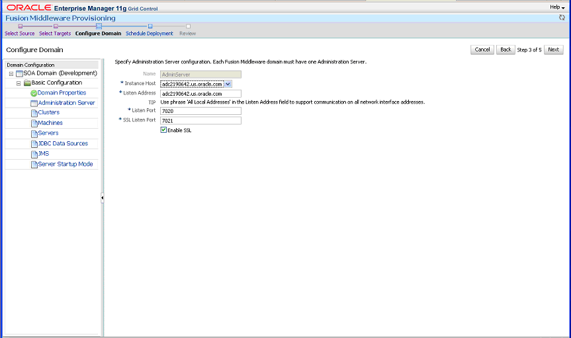Click the Clusters document icon

[x=34, y=114]
